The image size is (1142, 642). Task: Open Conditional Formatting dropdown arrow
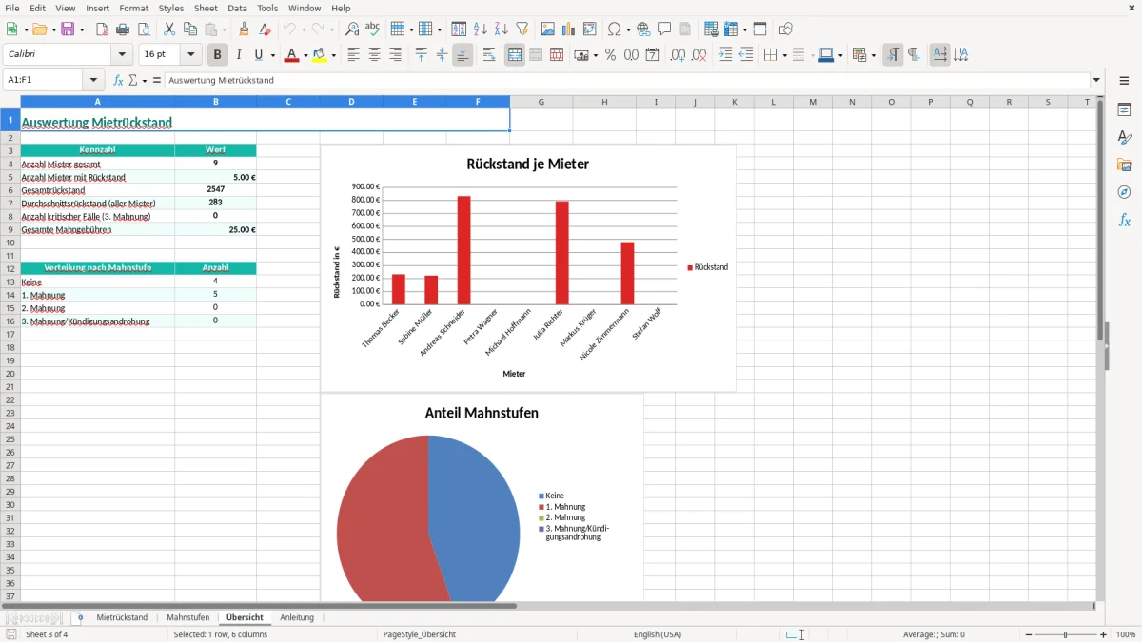(x=873, y=55)
